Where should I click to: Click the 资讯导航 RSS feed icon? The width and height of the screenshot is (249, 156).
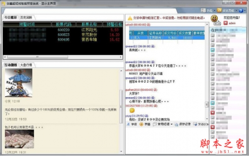(x=219, y=10)
